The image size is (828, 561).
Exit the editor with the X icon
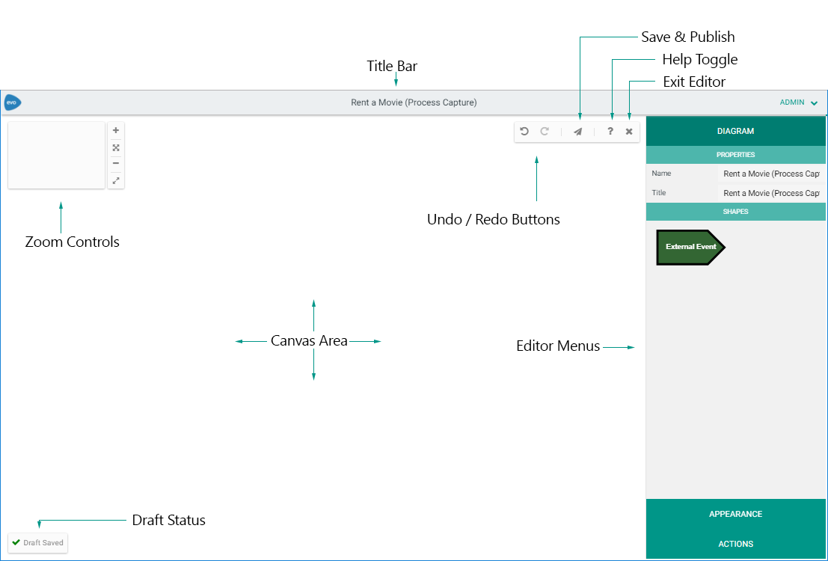point(629,132)
